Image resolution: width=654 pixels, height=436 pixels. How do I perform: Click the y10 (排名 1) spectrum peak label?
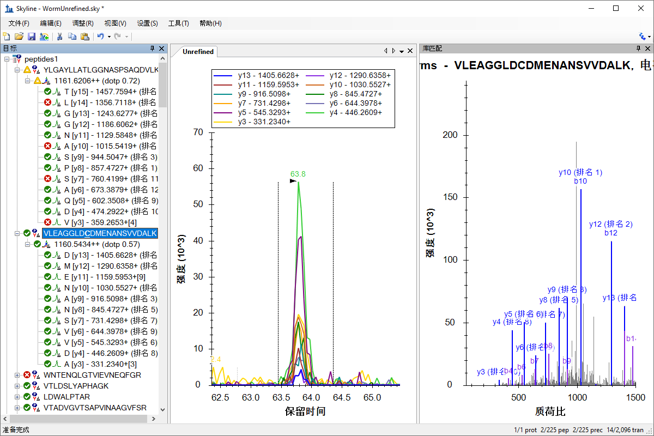tap(580, 173)
